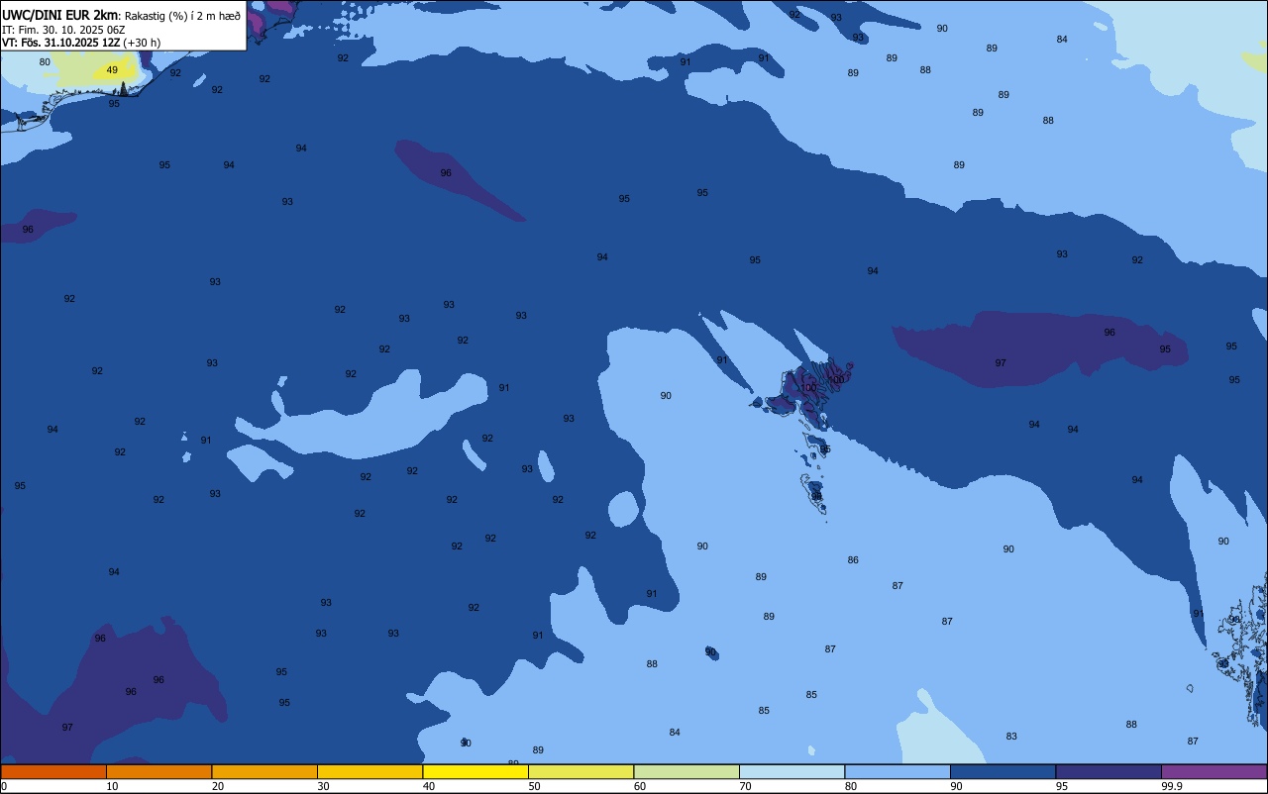
Task: Click the '30' tick label on the color scale
Action: [324, 786]
